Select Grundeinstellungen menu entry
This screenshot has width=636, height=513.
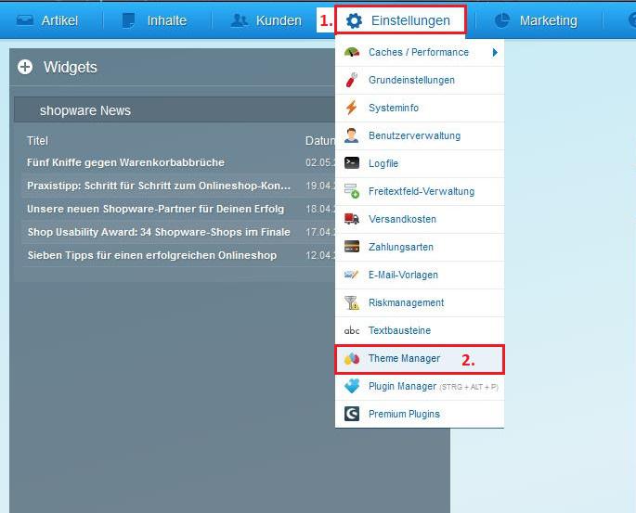pyautogui.click(x=411, y=80)
